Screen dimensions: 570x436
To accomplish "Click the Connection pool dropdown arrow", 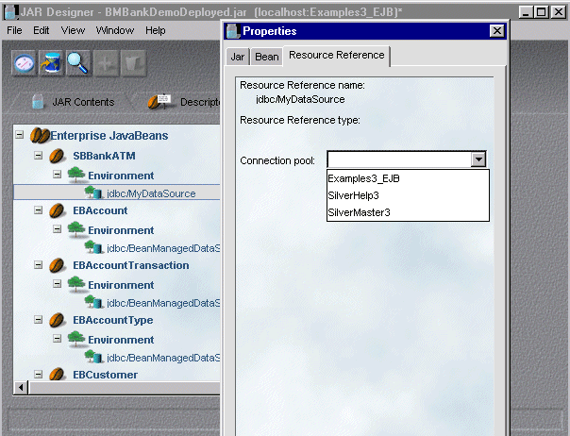I will (x=478, y=159).
